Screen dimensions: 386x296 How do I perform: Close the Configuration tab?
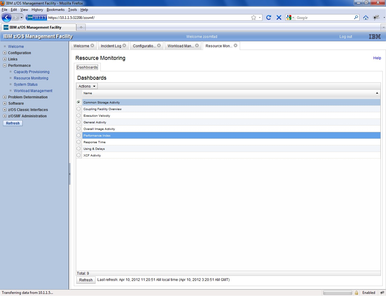coord(159,45)
